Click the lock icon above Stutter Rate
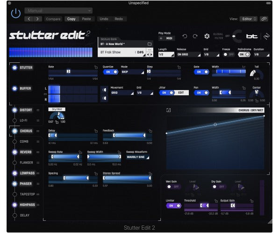This screenshot has height=233, width=279. (x=96, y=67)
